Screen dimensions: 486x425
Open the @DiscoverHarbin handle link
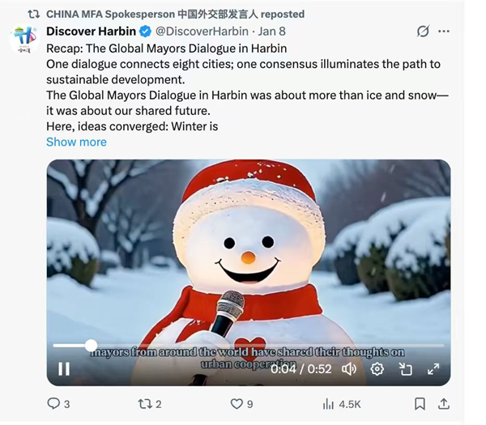point(202,31)
